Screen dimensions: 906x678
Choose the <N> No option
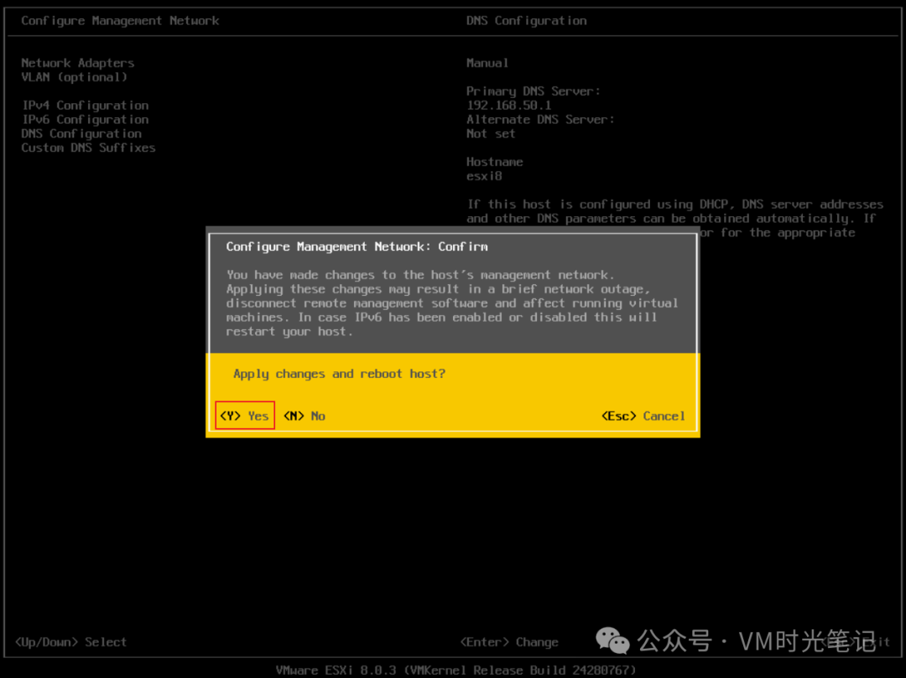tap(304, 416)
